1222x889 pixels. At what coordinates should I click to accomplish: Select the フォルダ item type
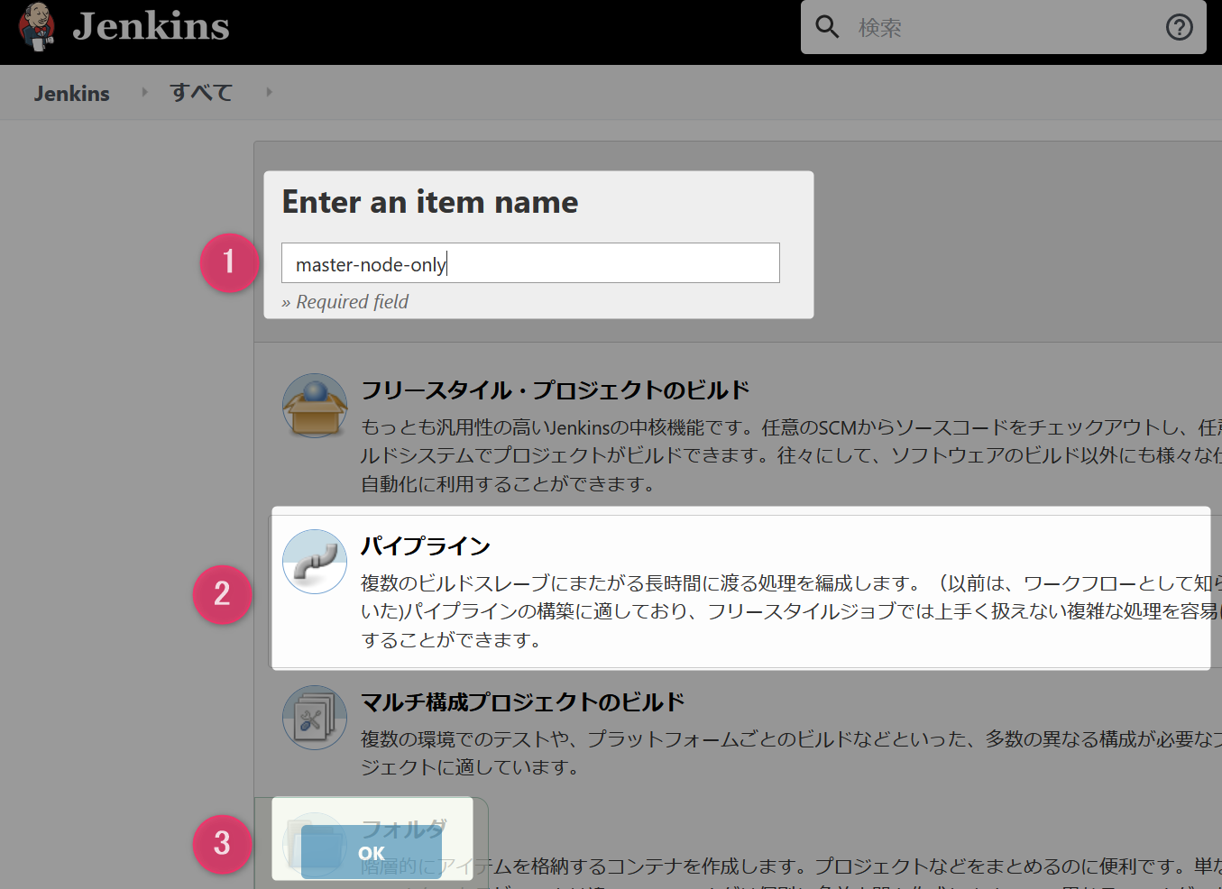403,828
